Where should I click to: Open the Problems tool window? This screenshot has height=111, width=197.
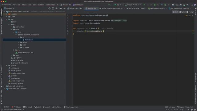16,107
